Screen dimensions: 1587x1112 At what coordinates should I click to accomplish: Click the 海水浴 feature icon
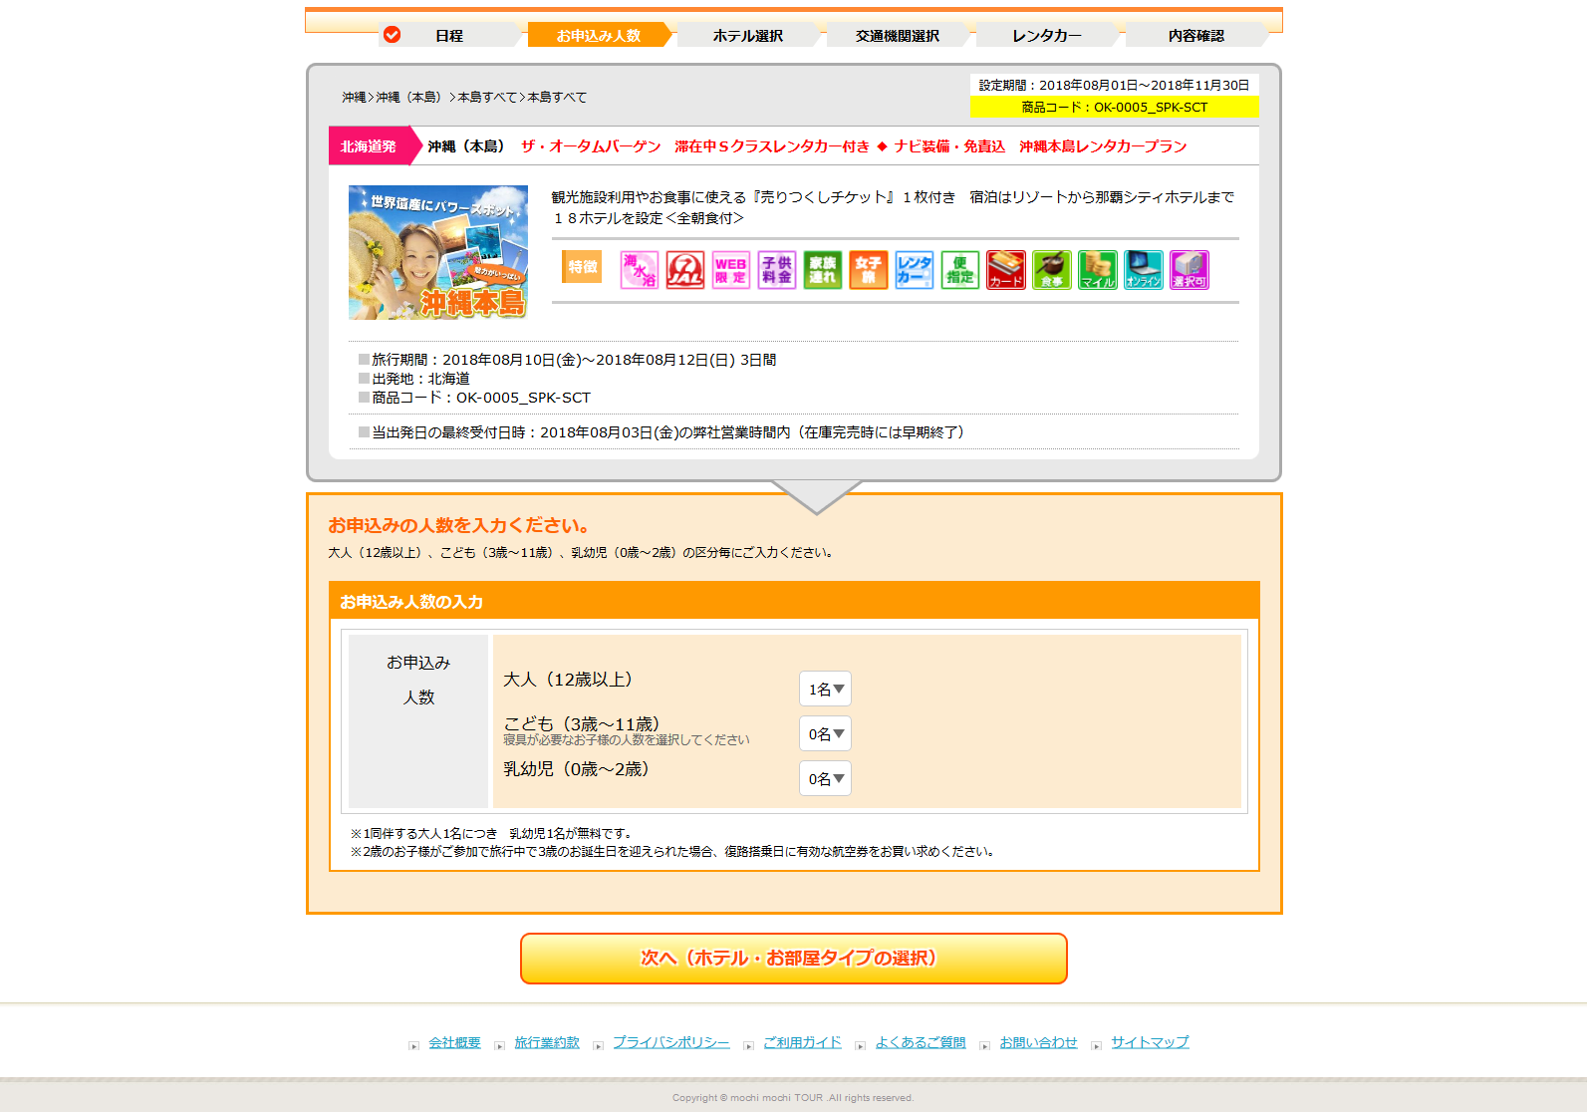(x=640, y=270)
